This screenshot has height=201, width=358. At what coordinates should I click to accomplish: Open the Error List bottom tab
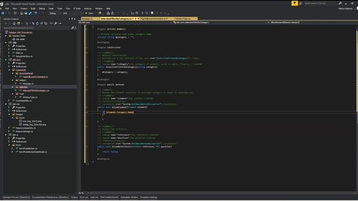pyautogui.click(x=84, y=197)
